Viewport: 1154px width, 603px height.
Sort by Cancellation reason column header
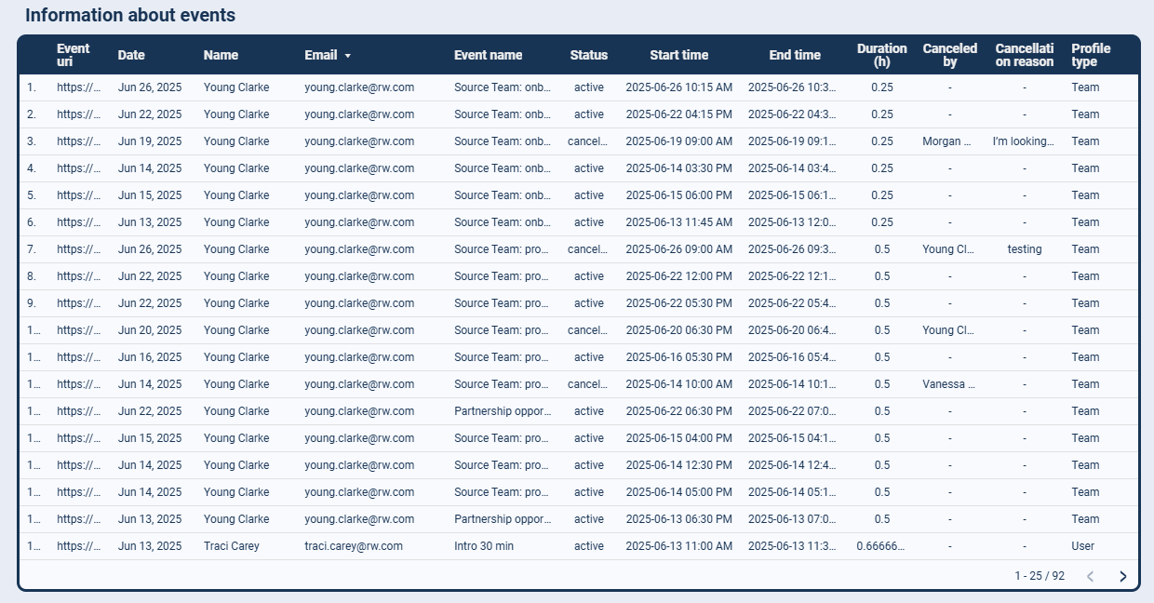pyautogui.click(x=1024, y=55)
